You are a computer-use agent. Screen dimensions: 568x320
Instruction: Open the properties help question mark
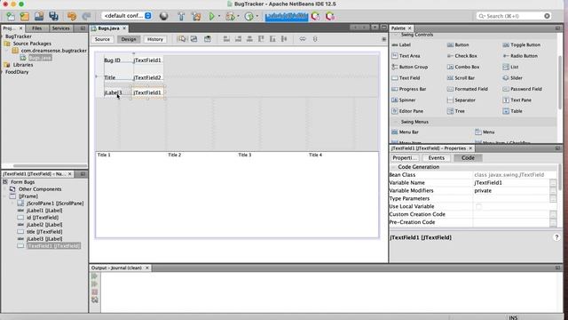coord(556,237)
